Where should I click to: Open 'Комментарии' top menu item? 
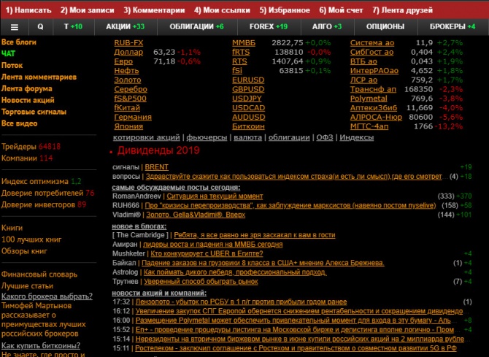(154, 10)
